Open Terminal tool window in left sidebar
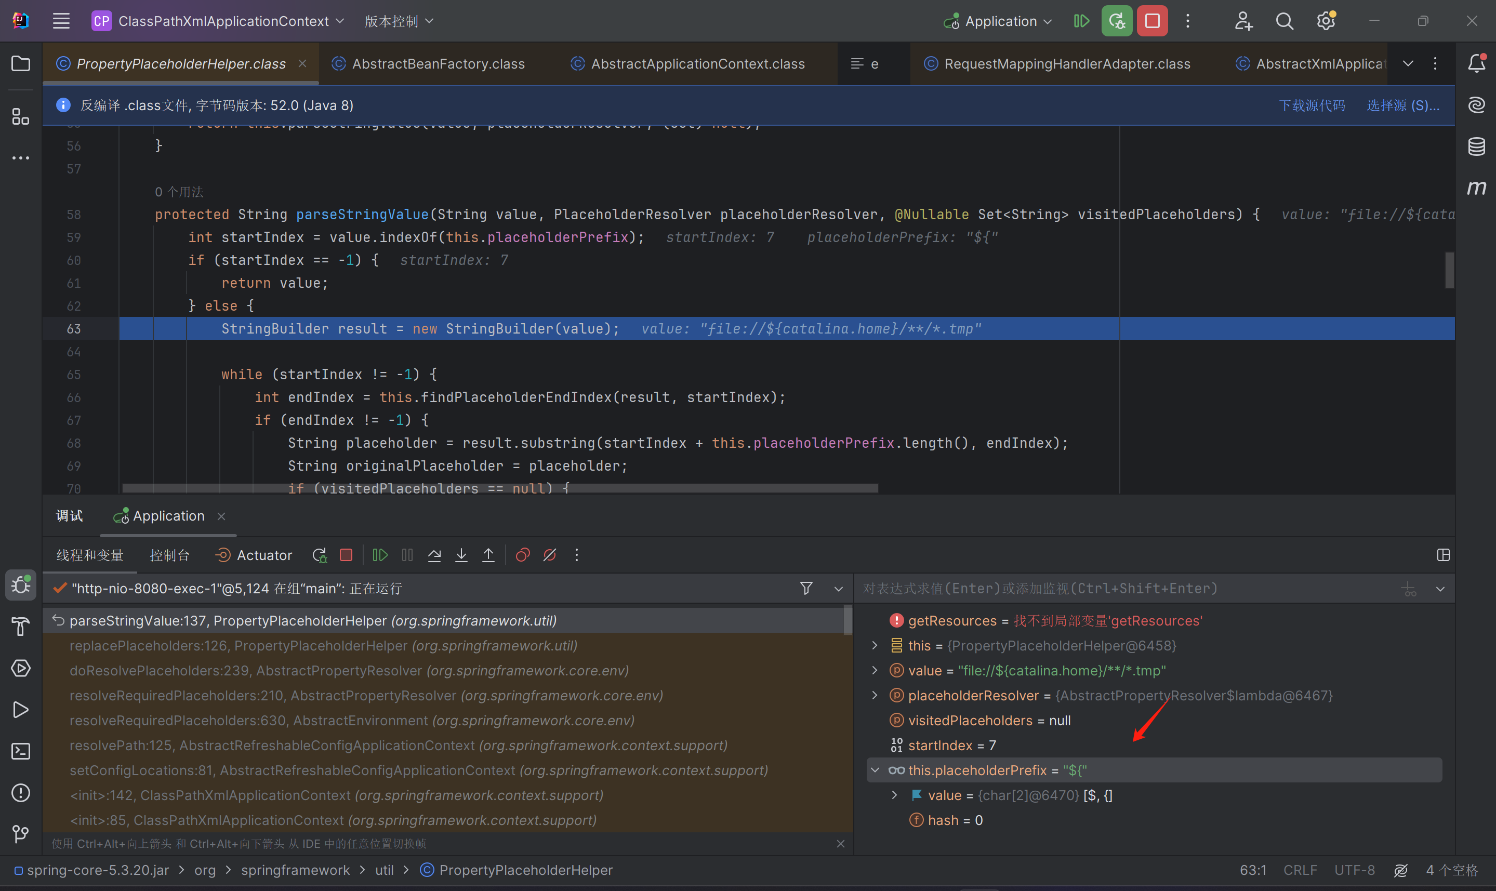 (x=21, y=751)
